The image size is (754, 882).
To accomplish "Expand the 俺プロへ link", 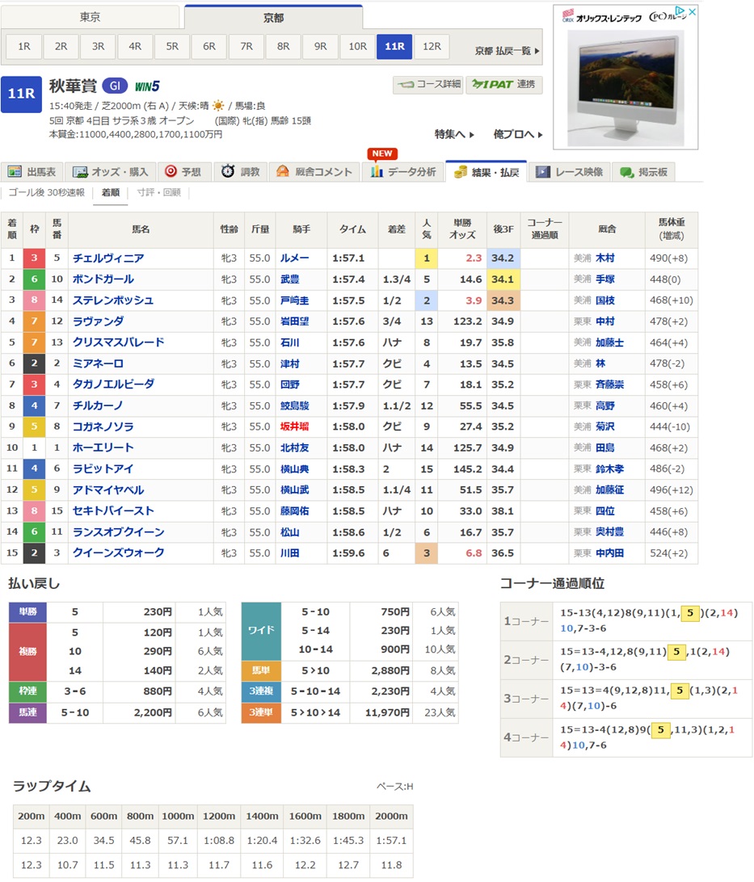I will point(518,134).
